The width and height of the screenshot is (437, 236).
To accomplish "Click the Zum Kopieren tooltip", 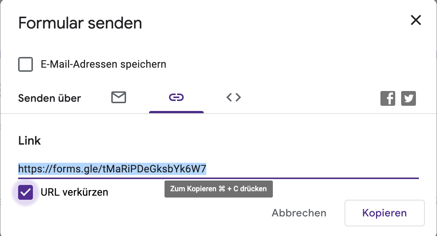I will (x=218, y=189).
